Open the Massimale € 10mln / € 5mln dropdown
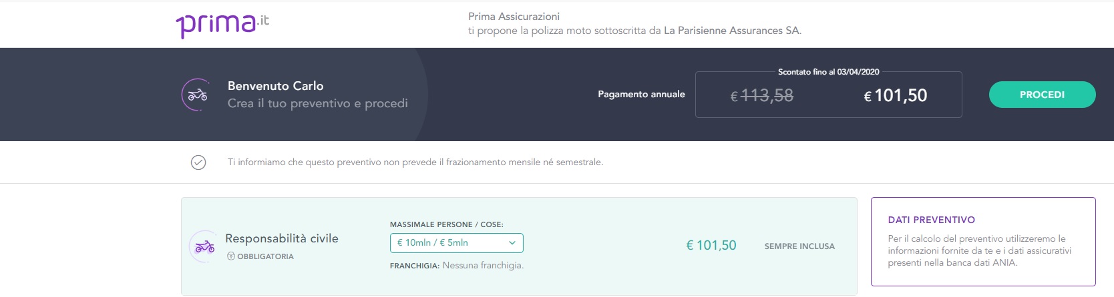This screenshot has height=297, width=1114. [x=457, y=243]
